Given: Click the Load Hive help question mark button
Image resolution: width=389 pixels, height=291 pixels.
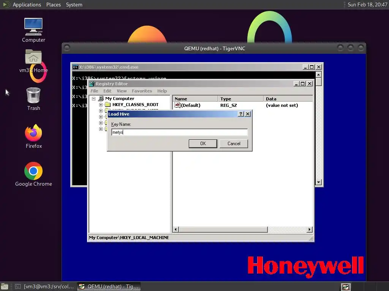Looking at the screenshot, I should pyautogui.click(x=240, y=114).
